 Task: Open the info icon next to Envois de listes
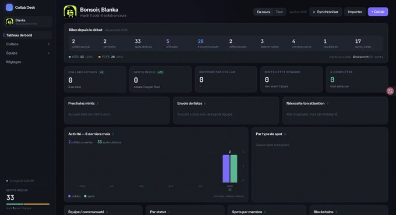point(205,103)
